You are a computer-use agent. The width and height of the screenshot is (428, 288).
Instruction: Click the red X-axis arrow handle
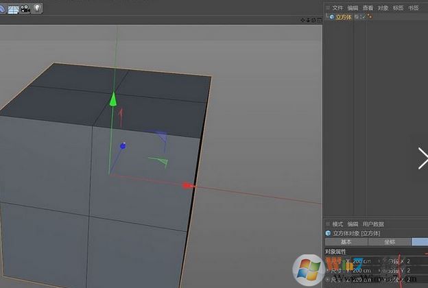coord(187,185)
